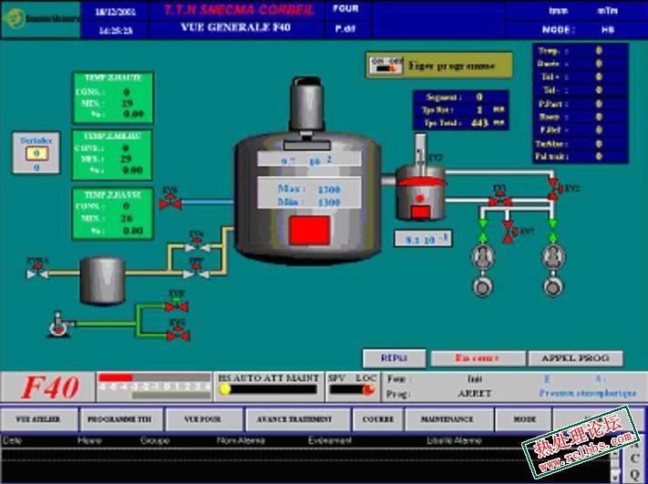Open the PROGRAMME TTH screen

click(x=119, y=419)
